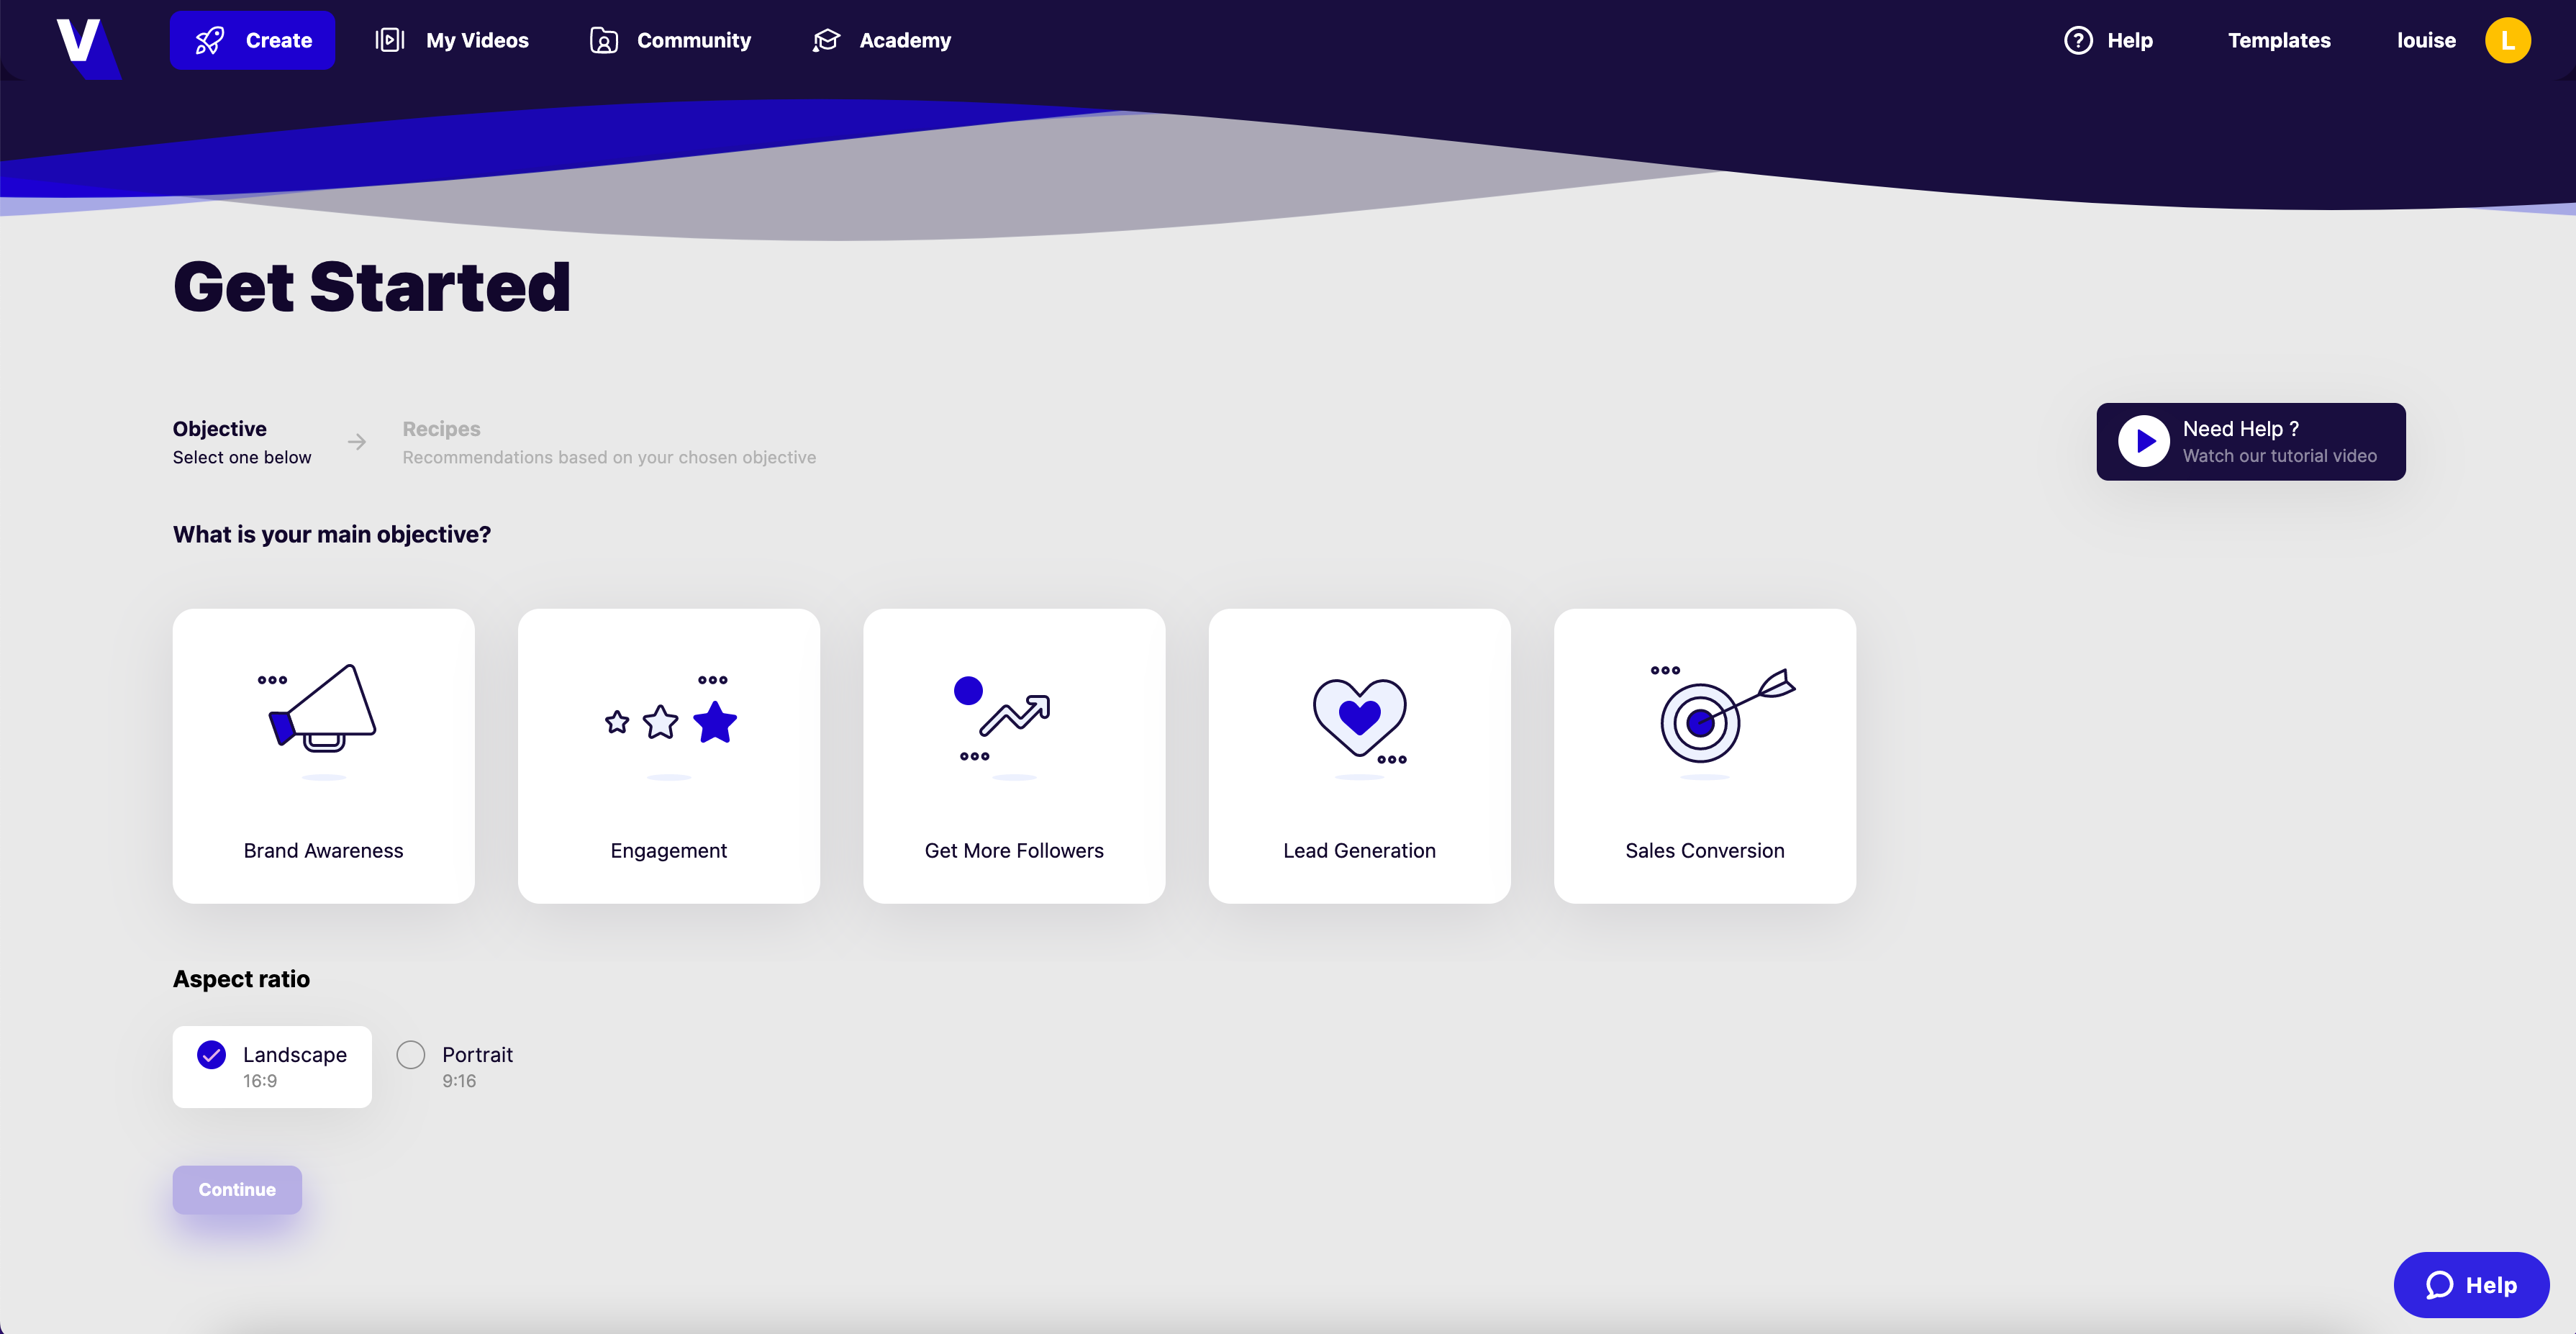Click the arrow between Objective and Recipes

tap(357, 441)
